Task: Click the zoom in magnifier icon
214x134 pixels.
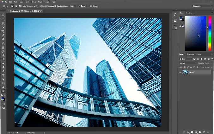Action: coord(12,6)
